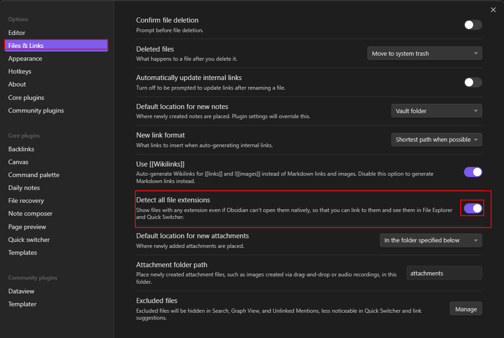Click the 'Attachment folder path' setting title
Viewport: 504px width, 338px height.
172,265
